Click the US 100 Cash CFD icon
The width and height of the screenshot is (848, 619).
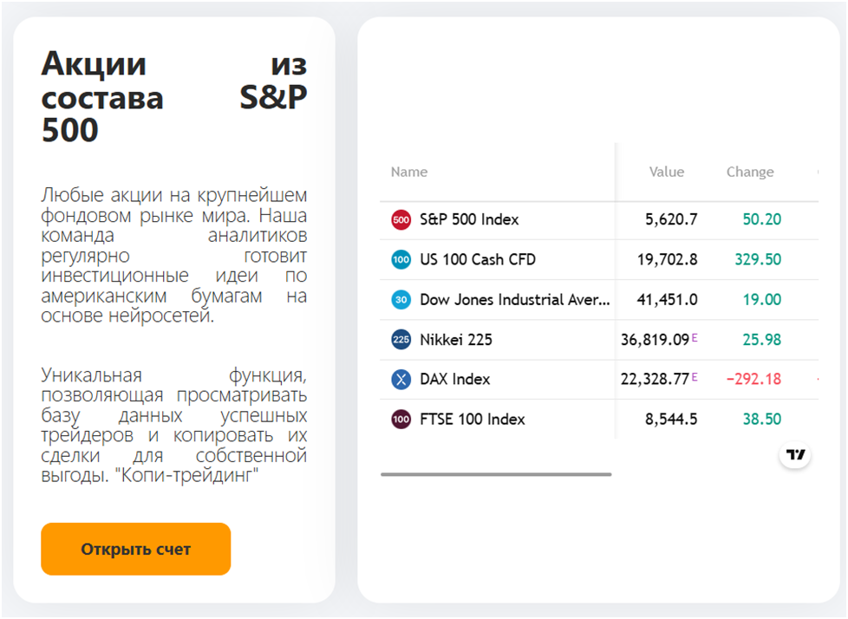coord(401,260)
